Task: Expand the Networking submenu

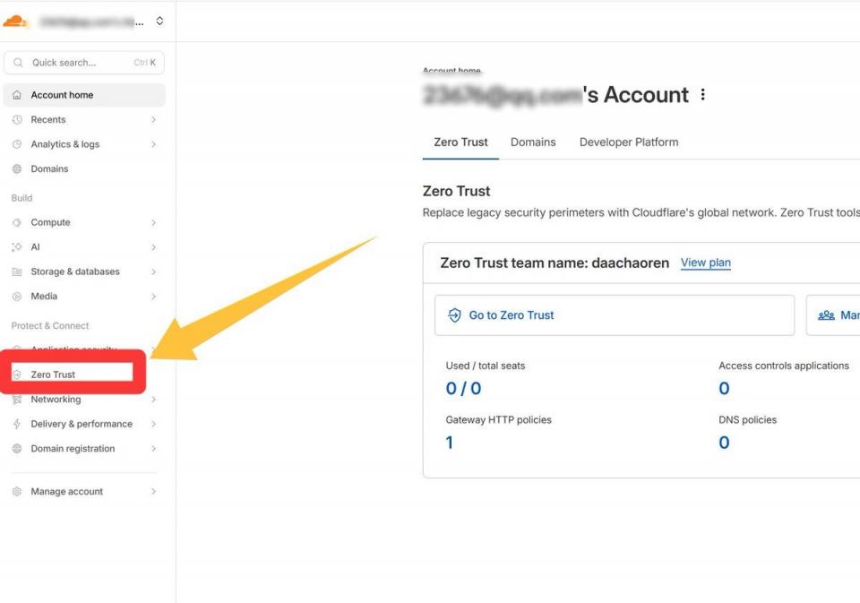Action: click(153, 400)
